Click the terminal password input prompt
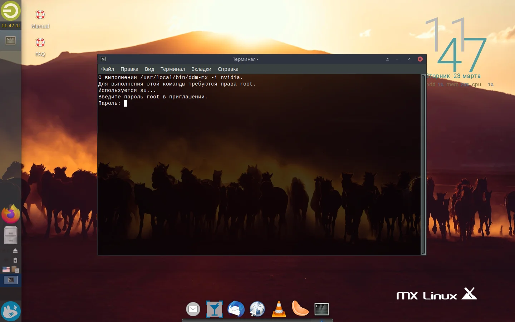This screenshot has height=322, width=515. [x=126, y=103]
